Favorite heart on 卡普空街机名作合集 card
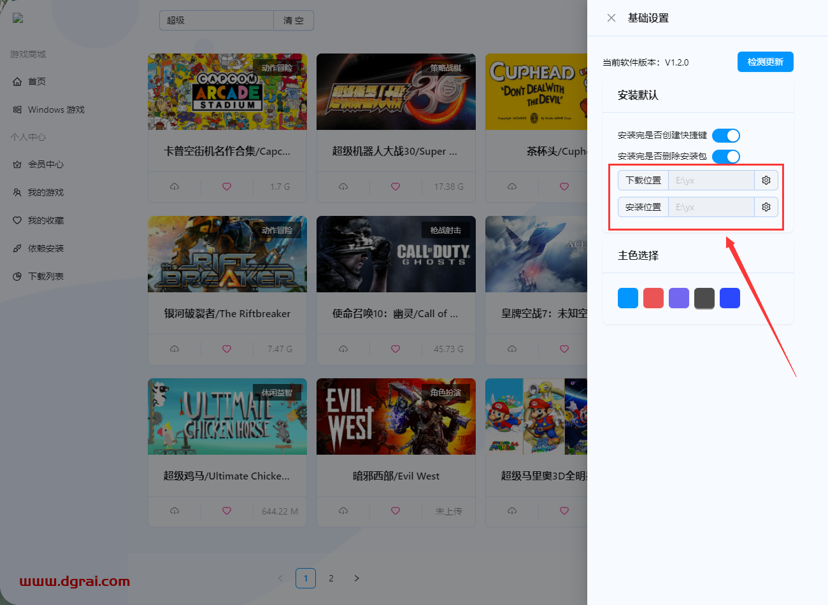Image resolution: width=828 pixels, height=605 pixels. [227, 187]
